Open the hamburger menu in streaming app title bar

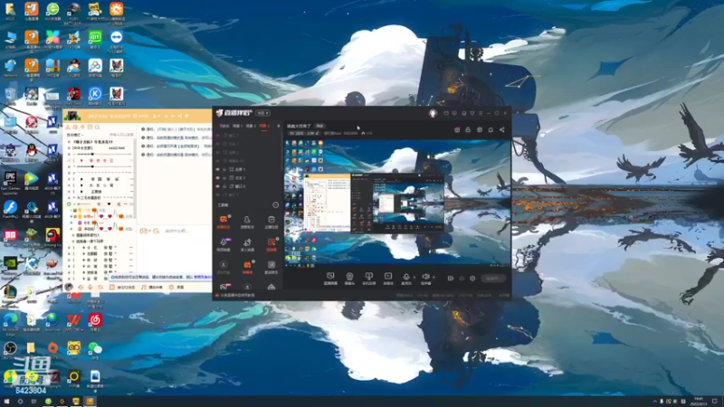(x=481, y=113)
